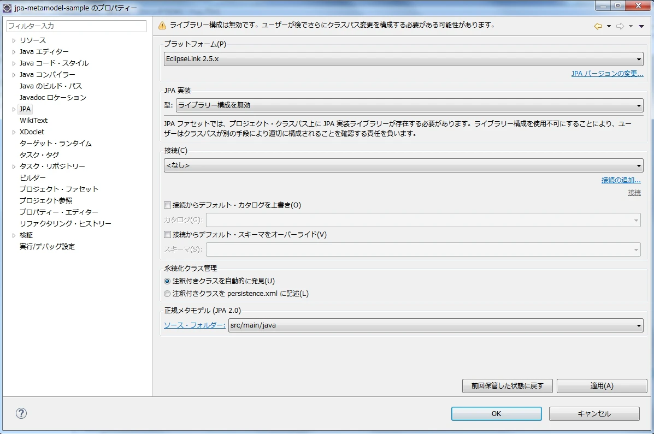Expand the リソース tree node

pyautogui.click(x=14, y=40)
